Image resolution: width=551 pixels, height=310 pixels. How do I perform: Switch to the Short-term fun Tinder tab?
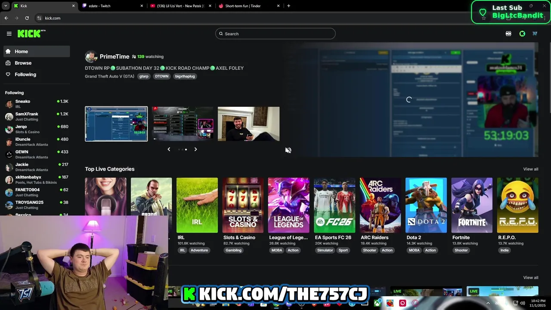point(249,6)
